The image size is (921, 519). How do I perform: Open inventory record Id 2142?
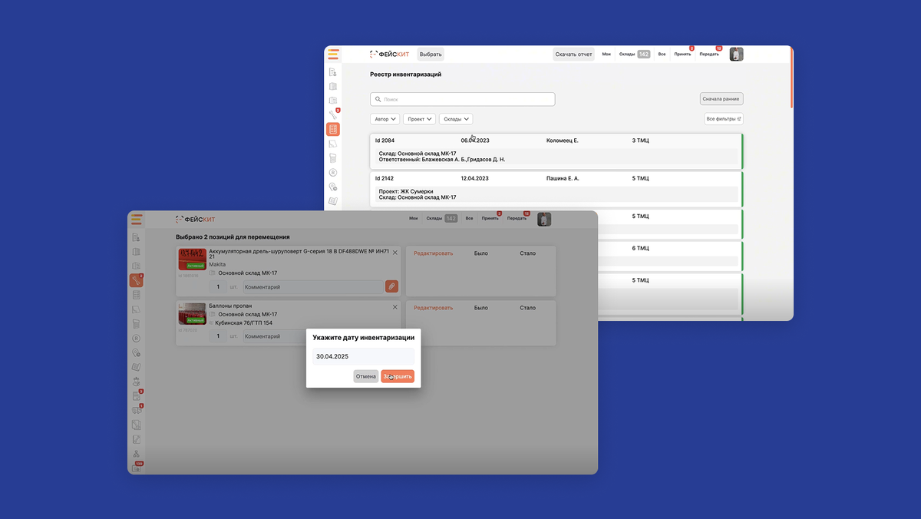(556, 189)
